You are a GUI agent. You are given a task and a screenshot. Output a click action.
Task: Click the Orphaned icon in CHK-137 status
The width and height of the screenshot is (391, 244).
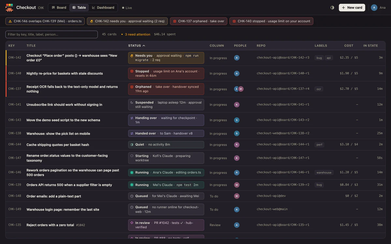click(x=132, y=87)
